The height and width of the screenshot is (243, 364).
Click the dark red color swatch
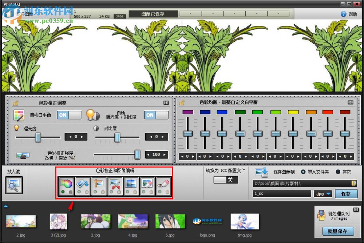click(x=345, y=112)
